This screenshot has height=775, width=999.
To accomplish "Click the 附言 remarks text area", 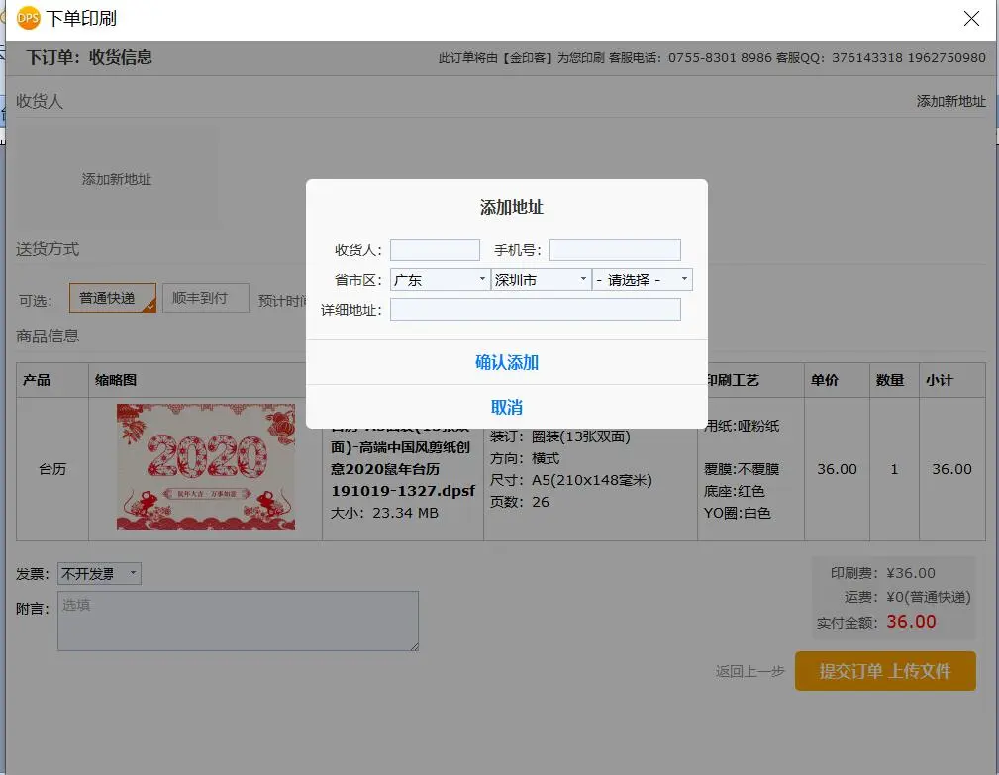I will (238, 621).
